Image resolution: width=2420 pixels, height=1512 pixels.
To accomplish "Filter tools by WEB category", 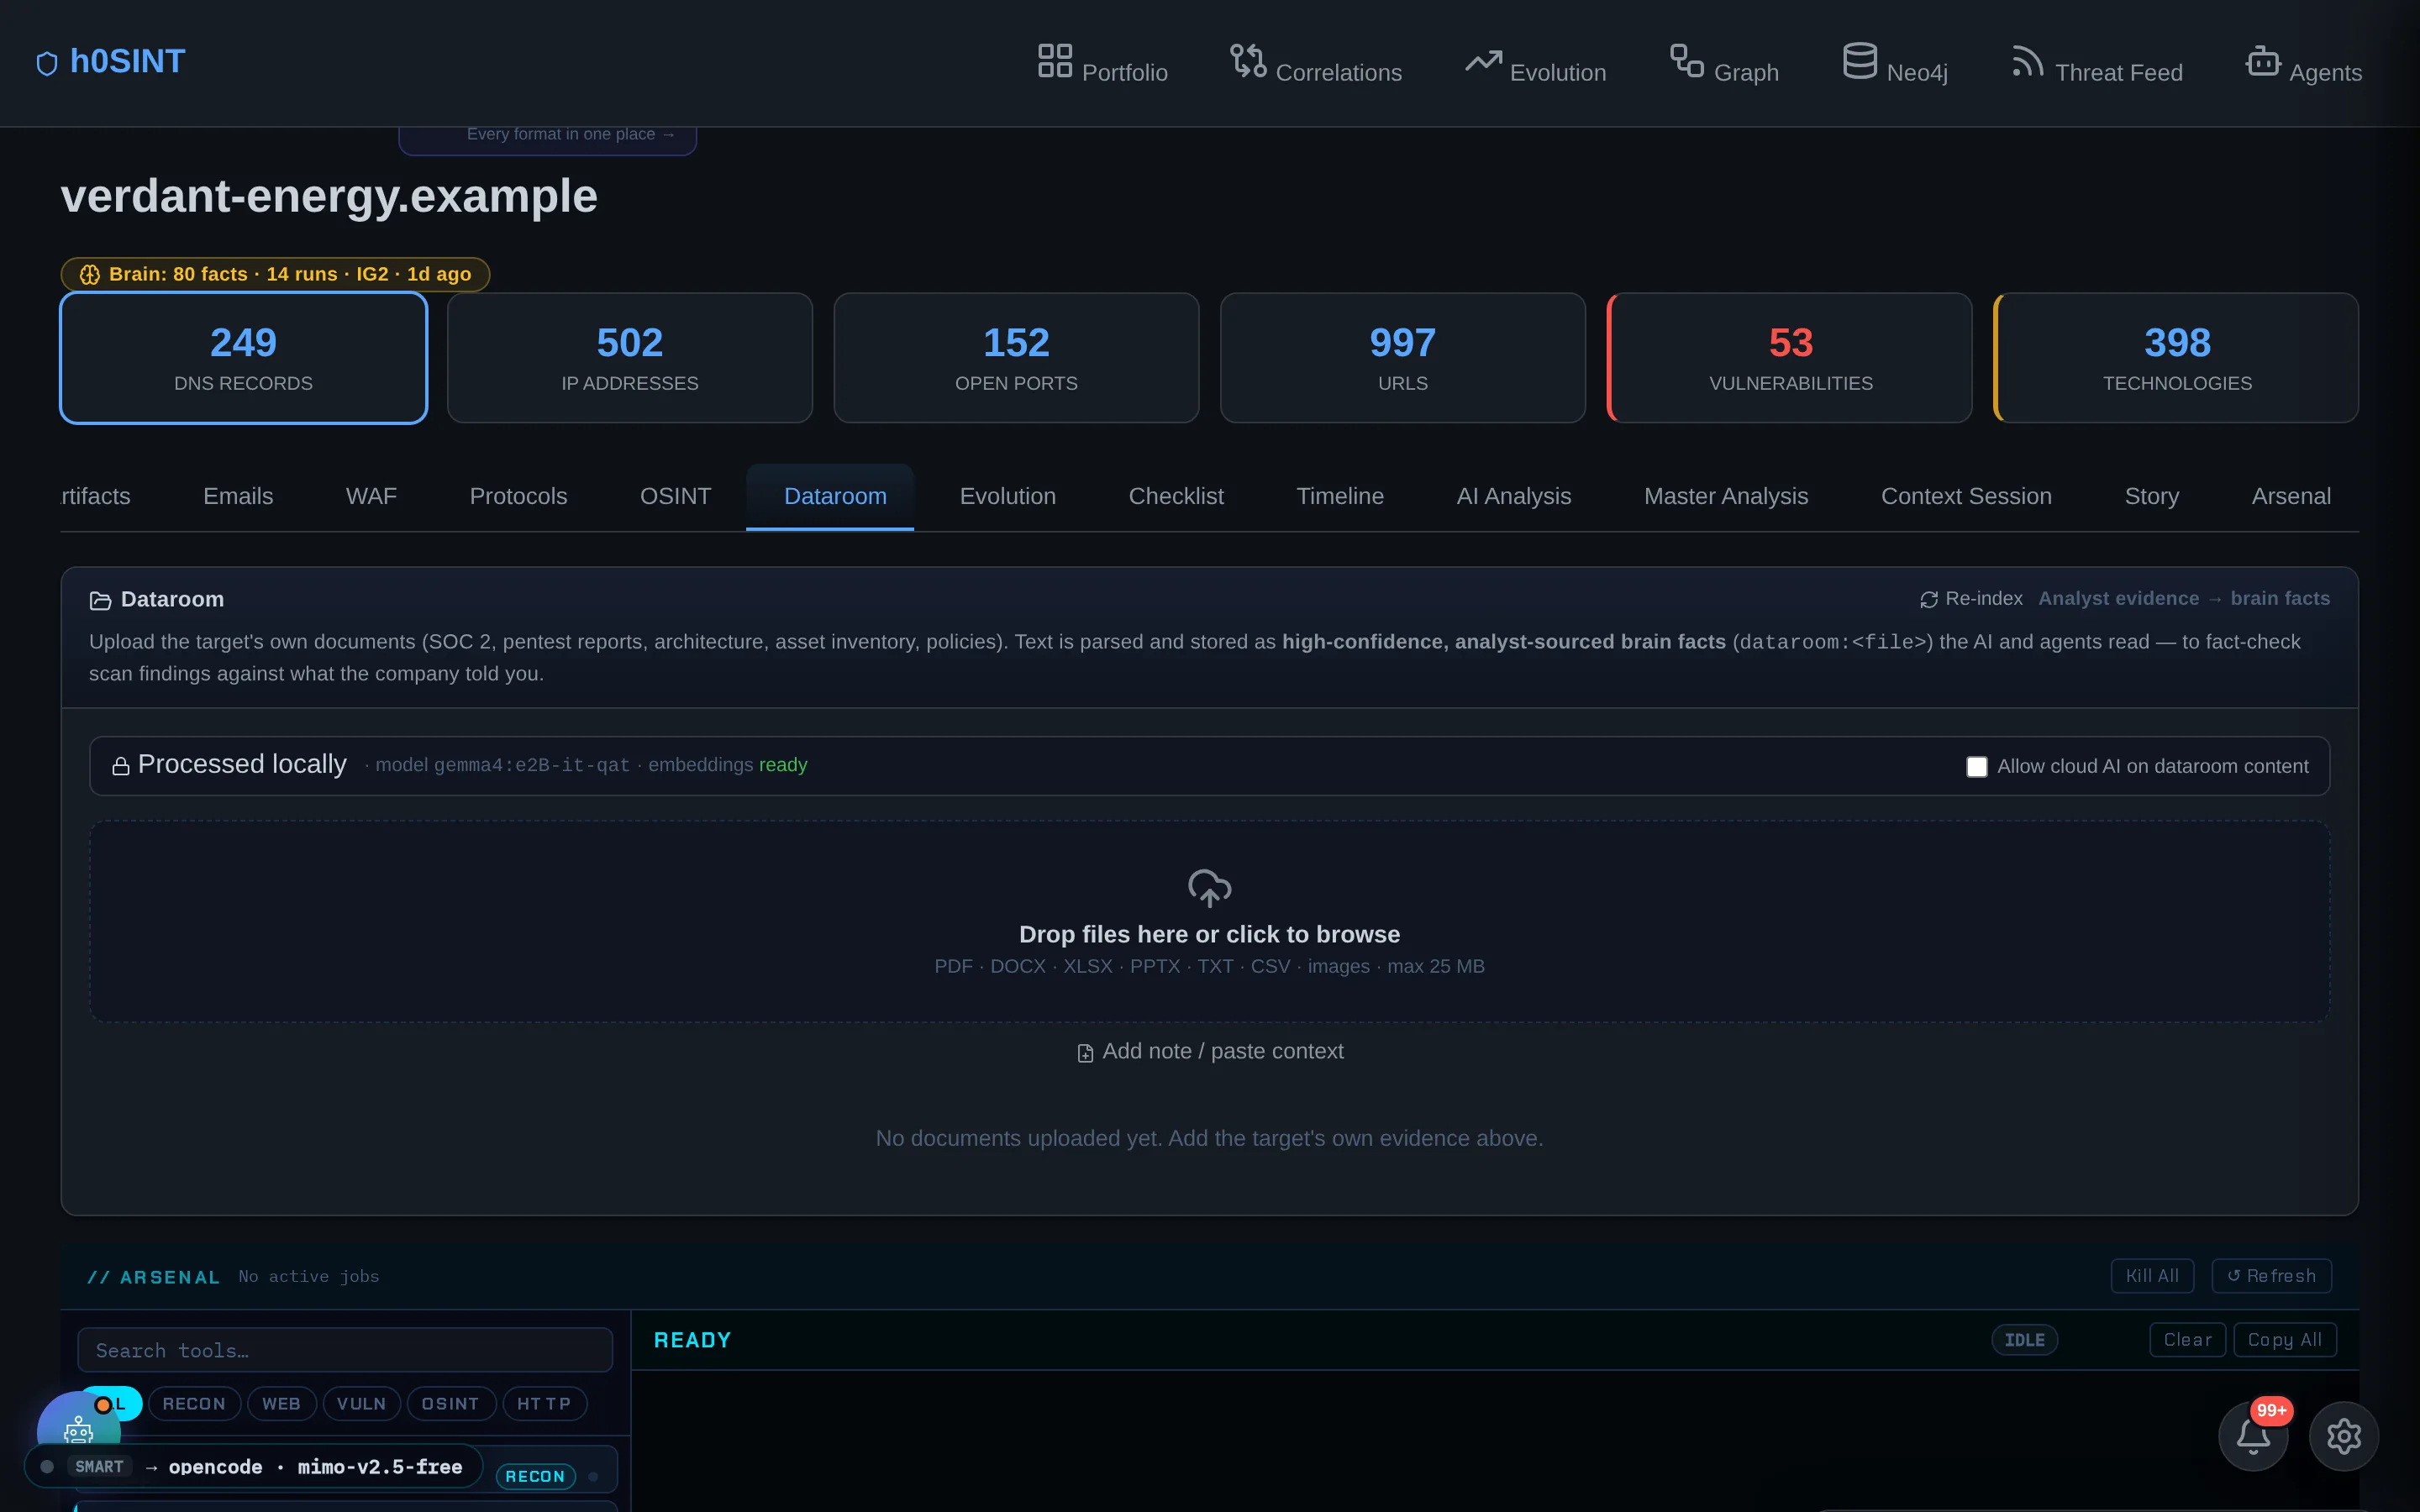I will [x=281, y=1404].
